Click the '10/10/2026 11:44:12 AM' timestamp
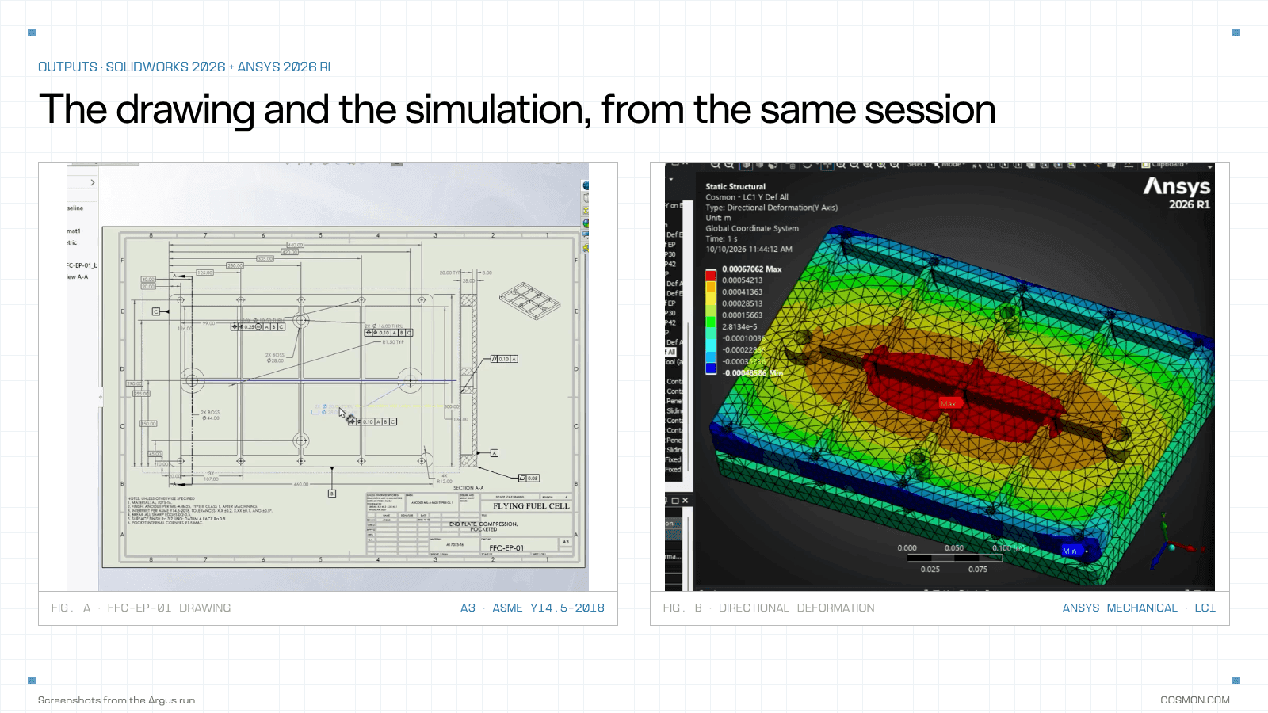The image size is (1268, 713). pos(749,249)
